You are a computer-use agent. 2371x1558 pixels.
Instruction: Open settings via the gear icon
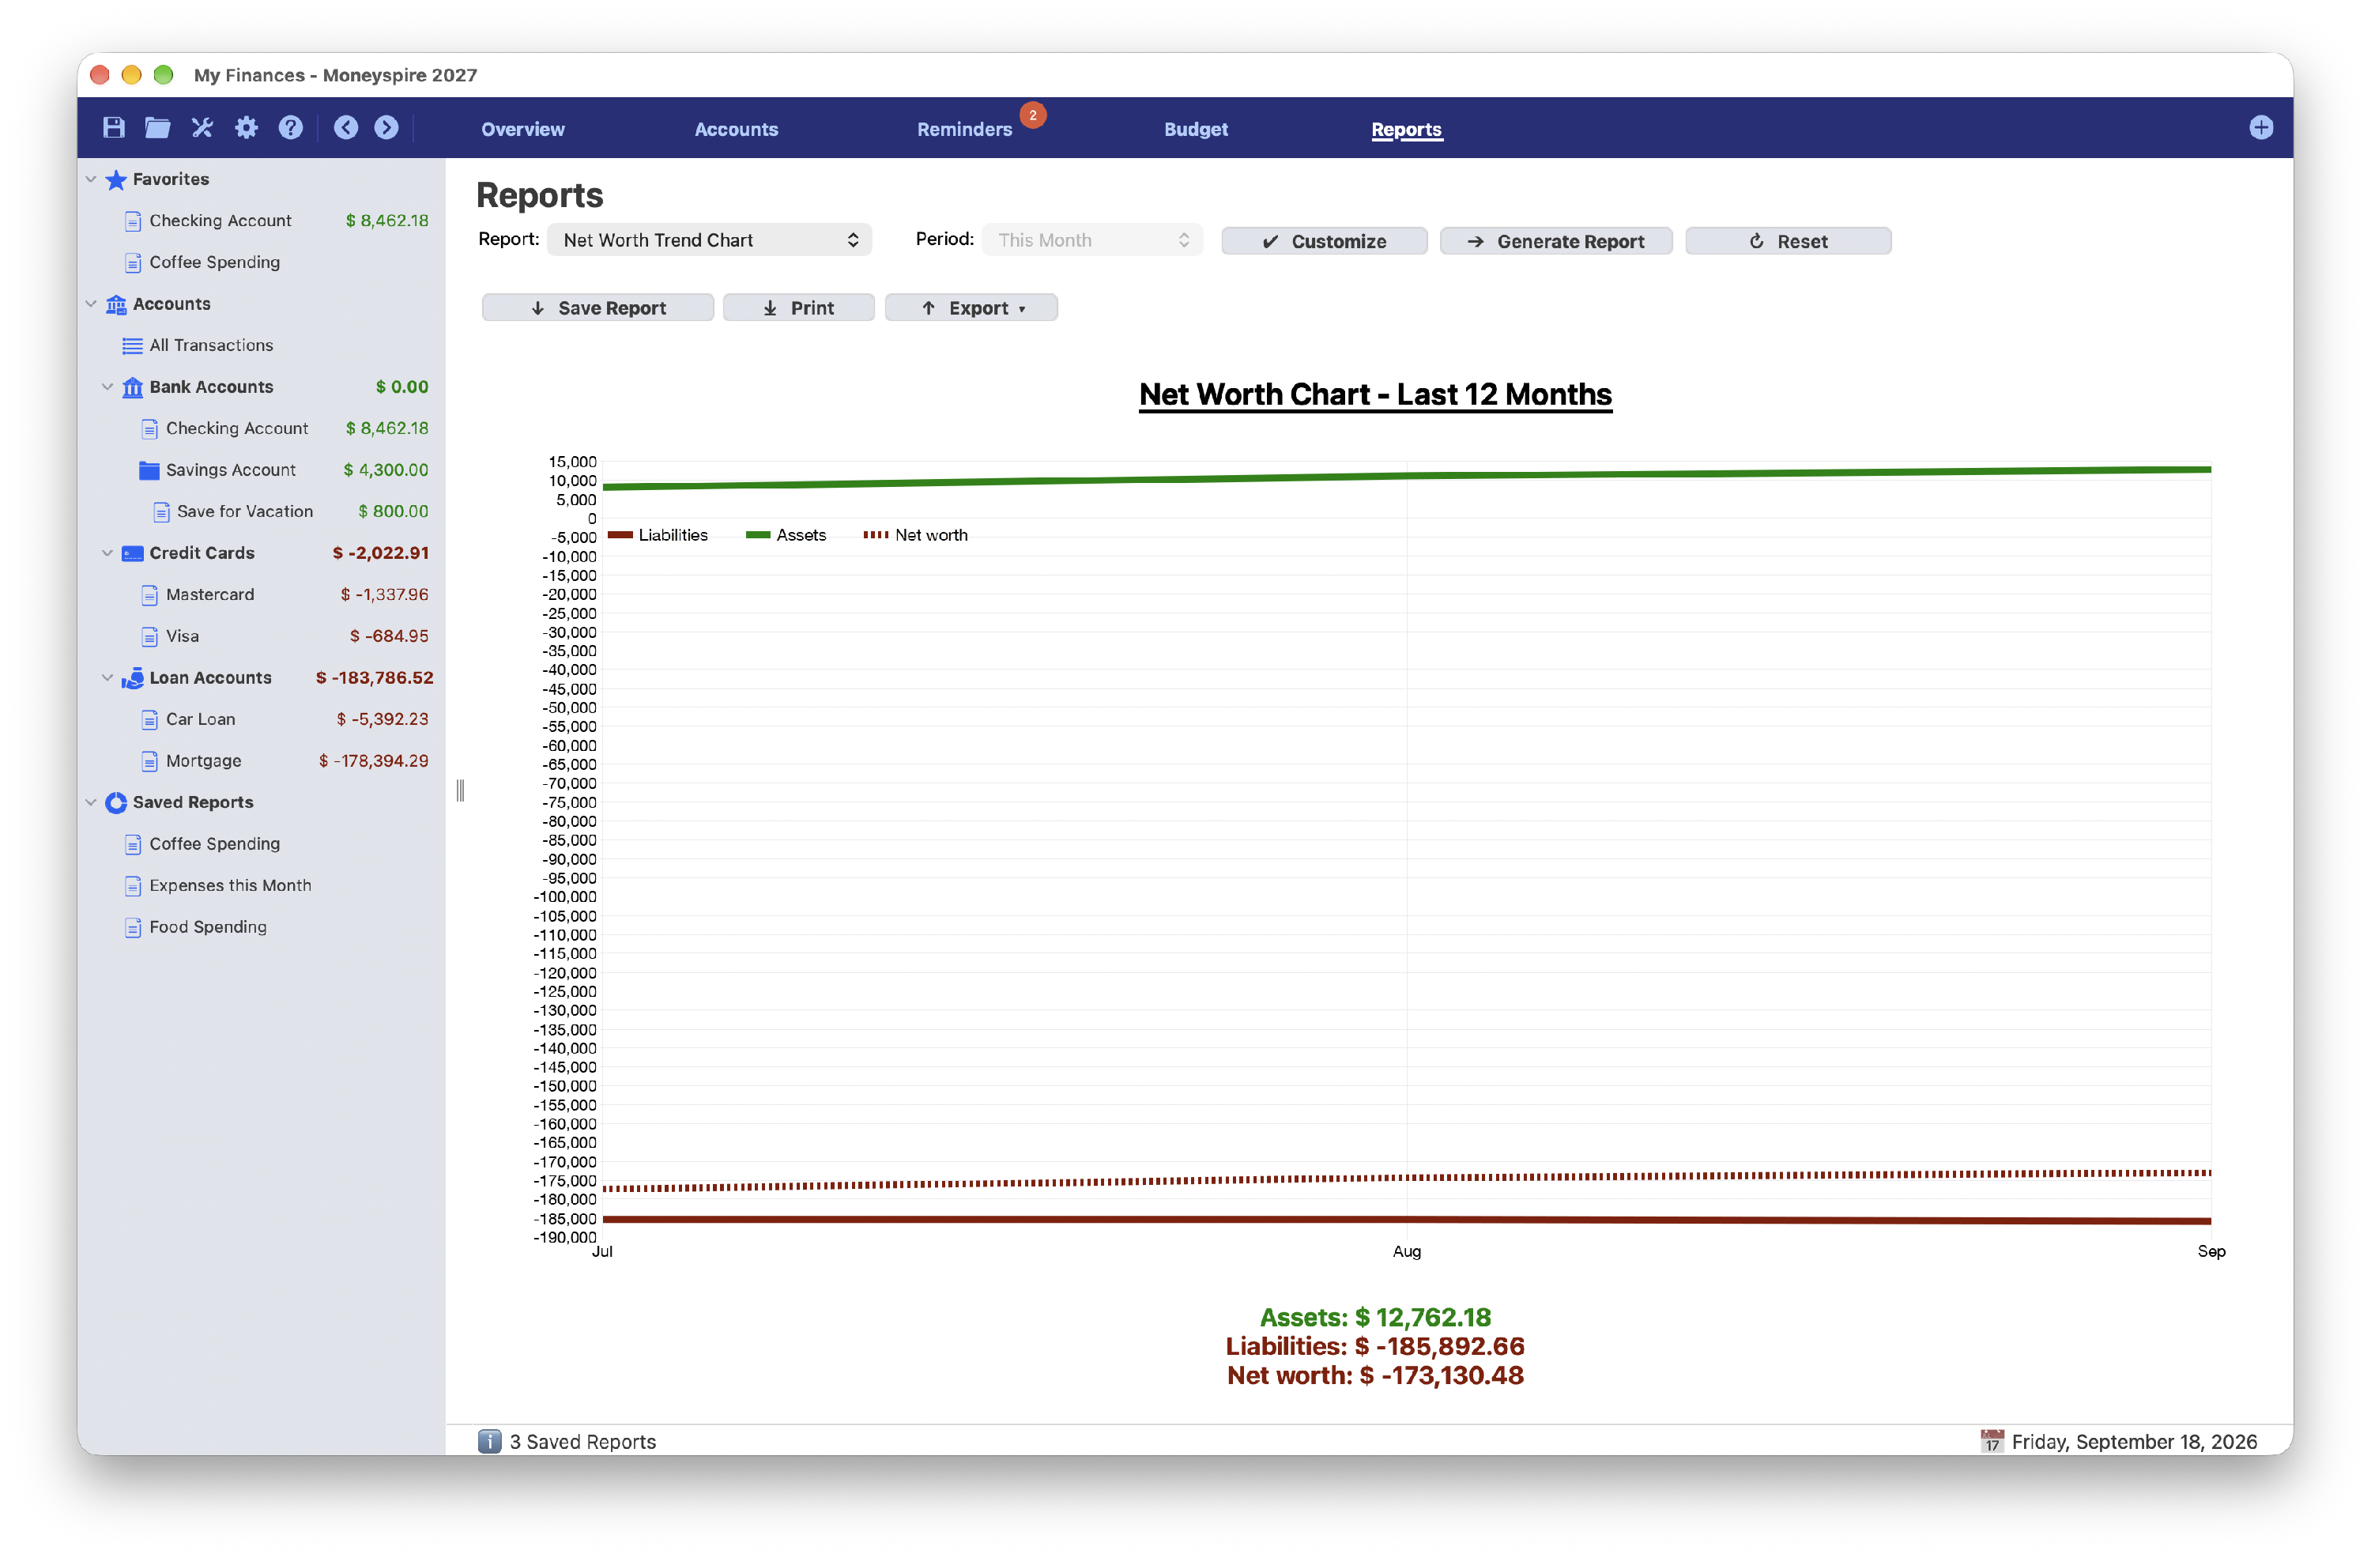tap(246, 127)
